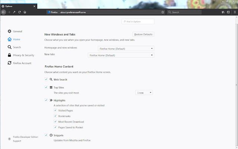Reload the page with the refresh icon

20,12
